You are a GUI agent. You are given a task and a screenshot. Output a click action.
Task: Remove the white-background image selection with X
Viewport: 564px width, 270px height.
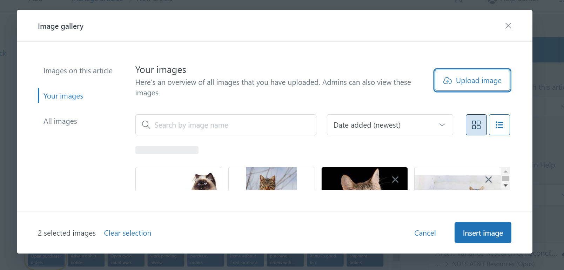[488, 180]
